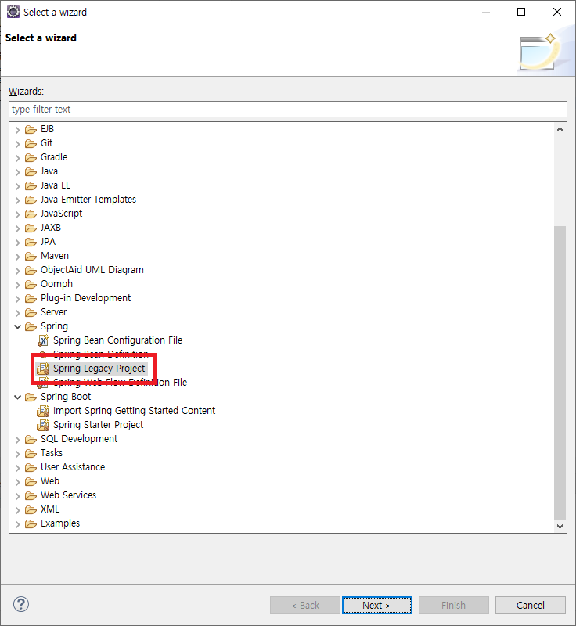Click the scrollbar up arrow
This screenshot has height=626, width=576.
(x=560, y=129)
